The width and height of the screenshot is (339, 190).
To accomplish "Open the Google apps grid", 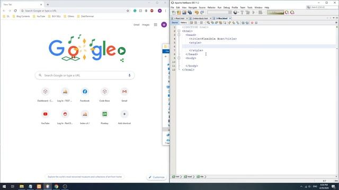I will click(x=155, y=25).
